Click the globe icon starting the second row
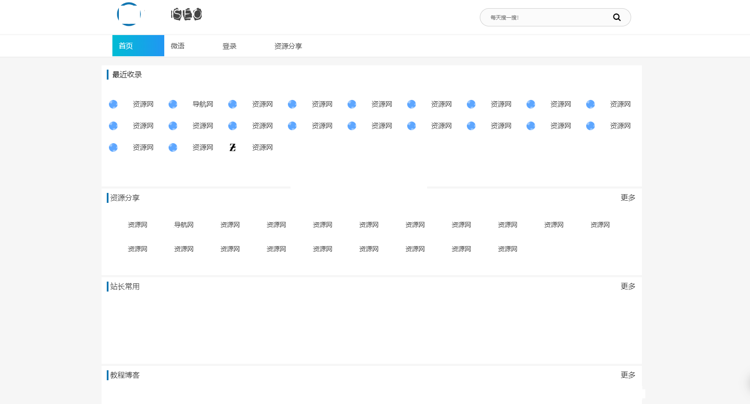Viewport: 750px width, 404px height. tap(113, 125)
